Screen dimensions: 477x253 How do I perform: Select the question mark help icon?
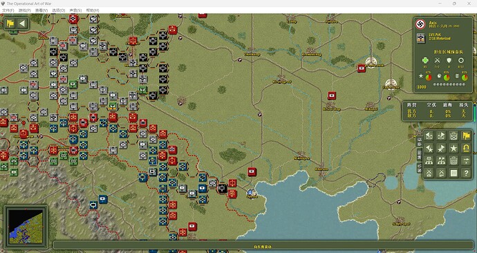(466, 174)
